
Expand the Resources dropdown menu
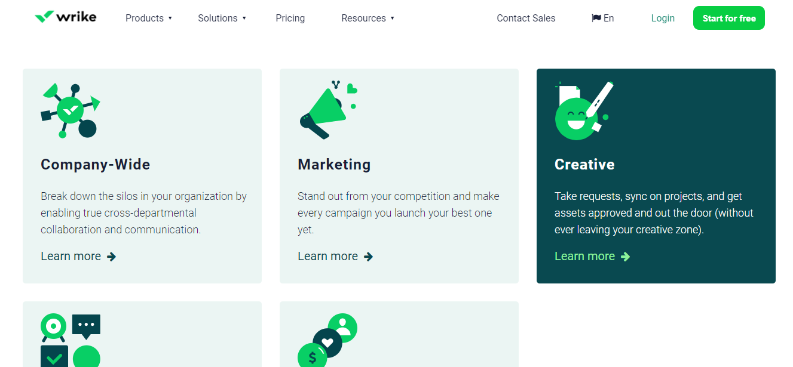pyautogui.click(x=368, y=18)
